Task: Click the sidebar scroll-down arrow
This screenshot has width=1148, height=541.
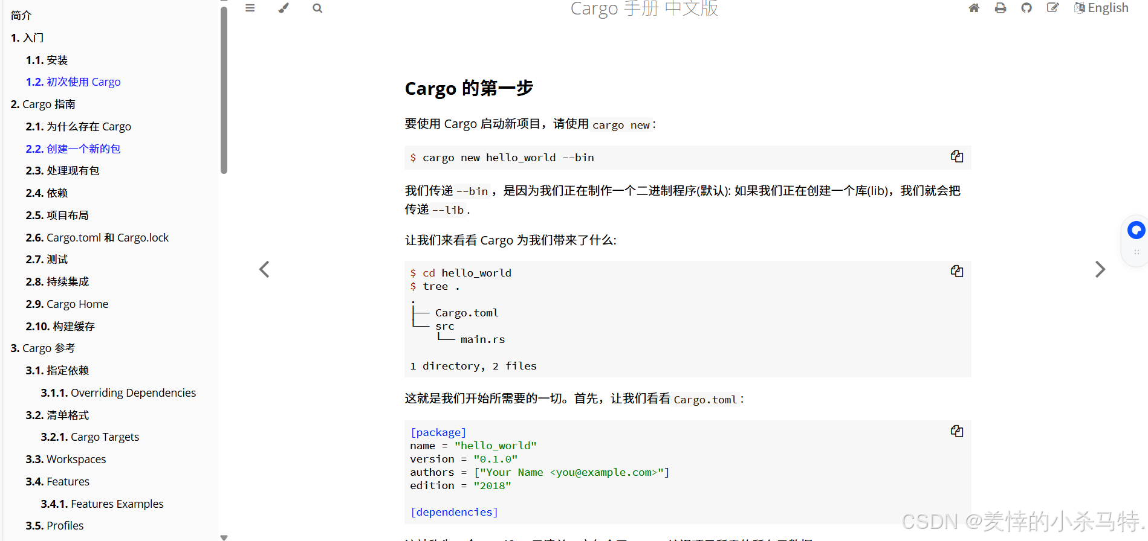Action: [x=224, y=537]
